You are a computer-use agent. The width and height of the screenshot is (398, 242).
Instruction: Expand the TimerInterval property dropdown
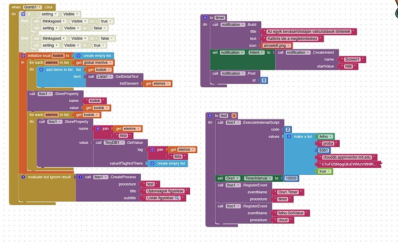(x=258, y=178)
